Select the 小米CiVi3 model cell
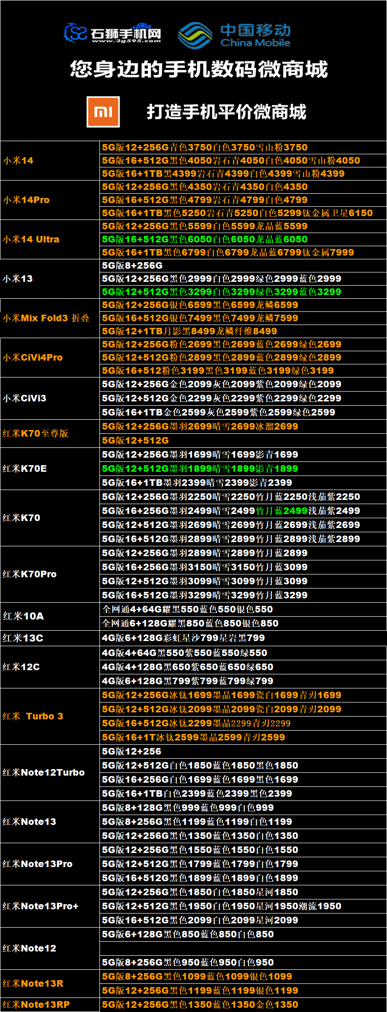The height and width of the screenshot is (1012, 387). tap(50, 398)
